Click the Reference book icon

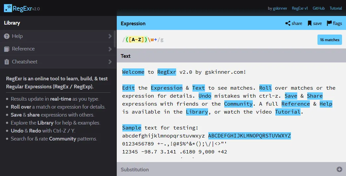point(7,49)
